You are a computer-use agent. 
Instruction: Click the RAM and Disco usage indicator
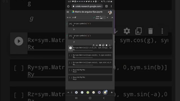pyautogui.click(x=100, y=17)
